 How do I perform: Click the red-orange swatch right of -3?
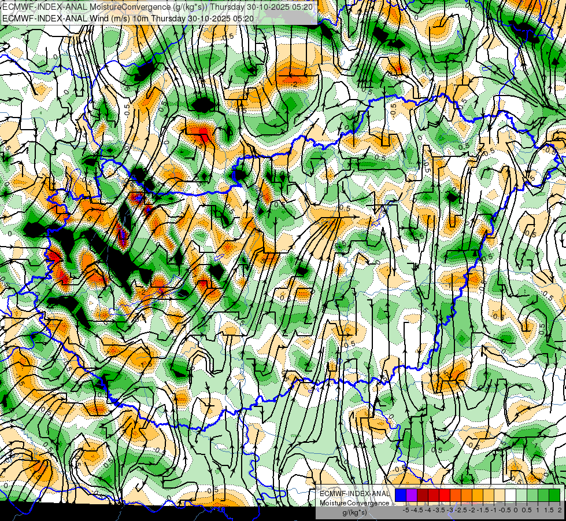(456, 495)
